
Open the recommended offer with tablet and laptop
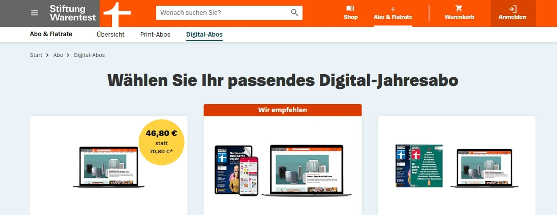(283, 170)
